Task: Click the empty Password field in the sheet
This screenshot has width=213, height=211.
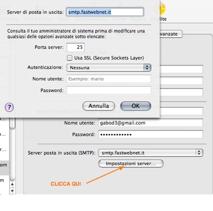Action: pos(109,90)
